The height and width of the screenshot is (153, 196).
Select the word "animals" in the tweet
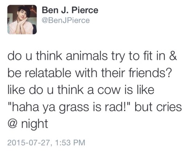pos(87,56)
